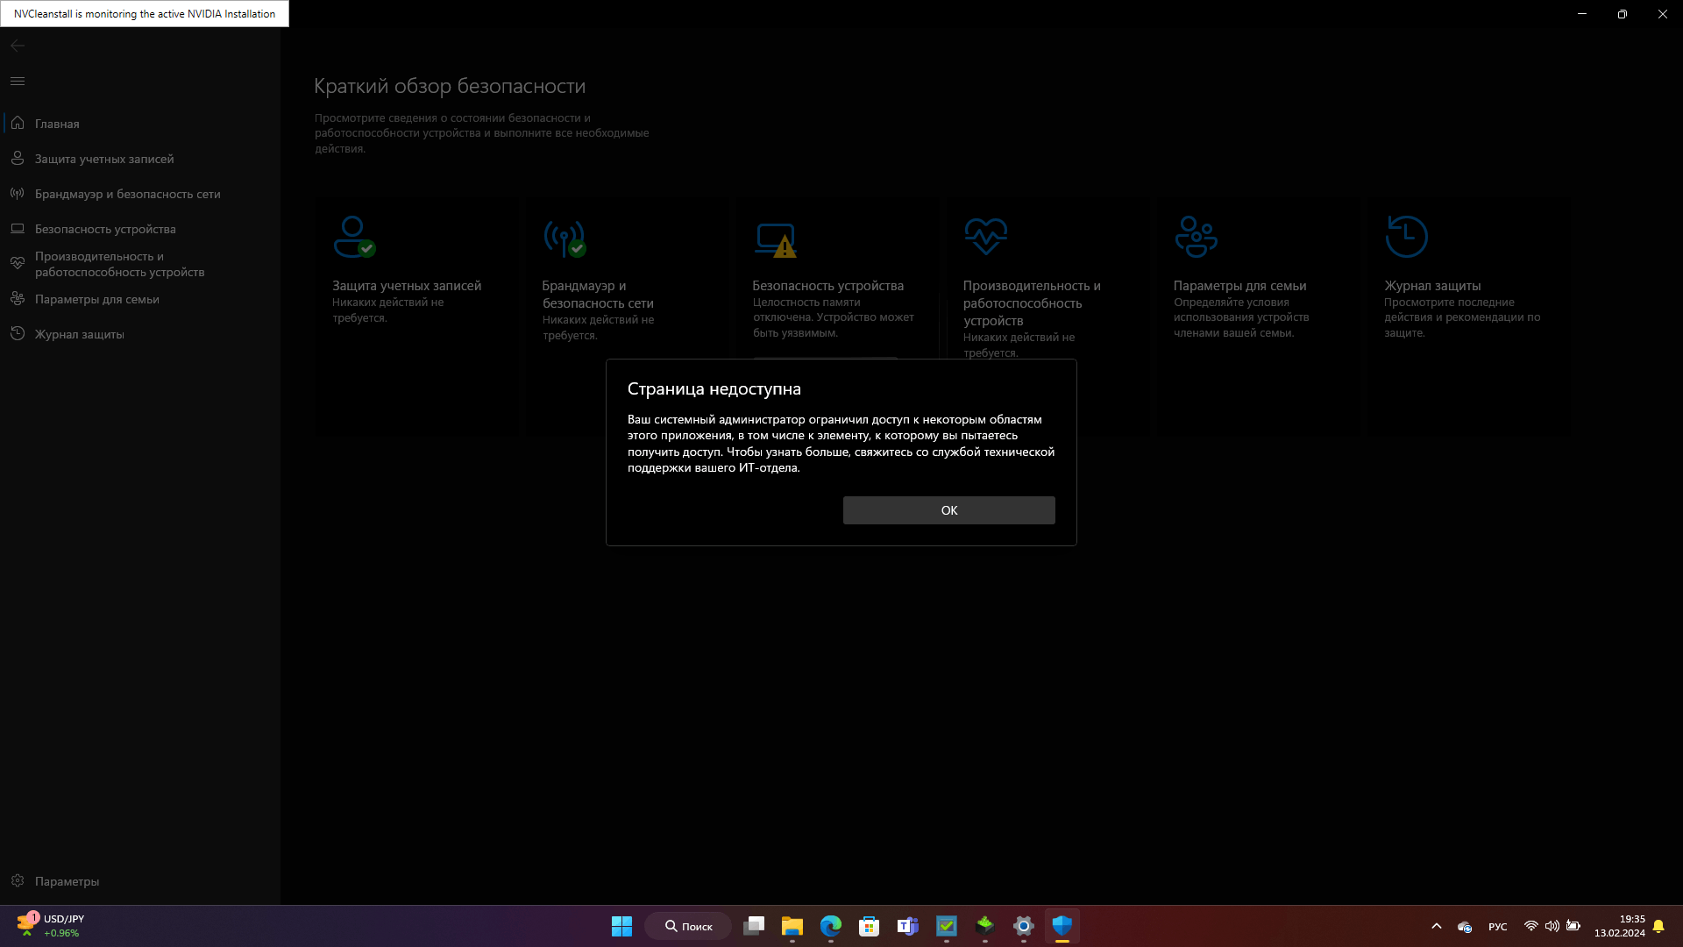Click the Device security warning icon
The image size is (1683, 947).
tap(776, 239)
